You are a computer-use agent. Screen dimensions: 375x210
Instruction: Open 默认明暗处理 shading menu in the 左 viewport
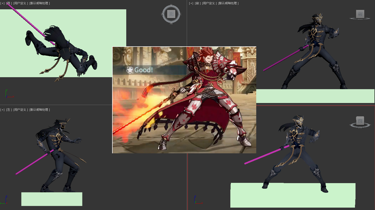click(40, 110)
